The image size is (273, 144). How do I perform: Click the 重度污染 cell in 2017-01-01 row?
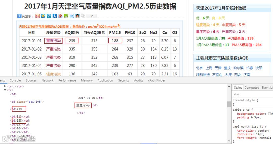click(x=53, y=41)
